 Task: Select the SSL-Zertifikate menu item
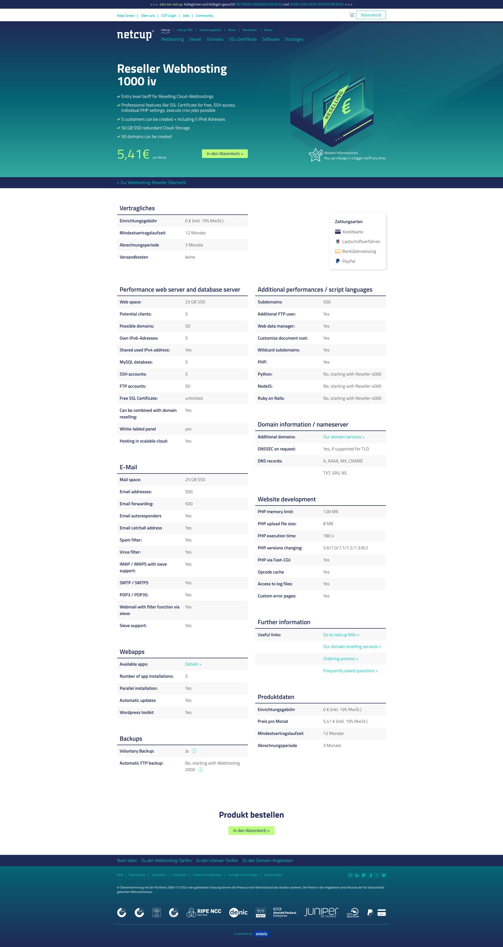pyautogui.click(x=243, y=39)
